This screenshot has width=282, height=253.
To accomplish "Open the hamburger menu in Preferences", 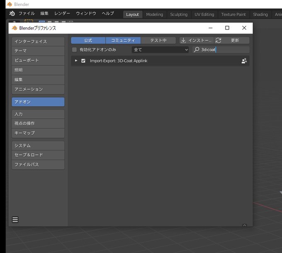I will coord(15,219).
